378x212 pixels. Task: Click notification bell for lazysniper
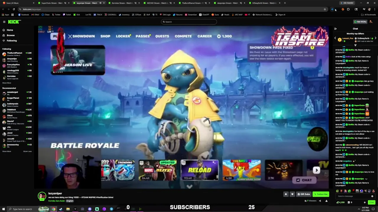pos(286,194)
